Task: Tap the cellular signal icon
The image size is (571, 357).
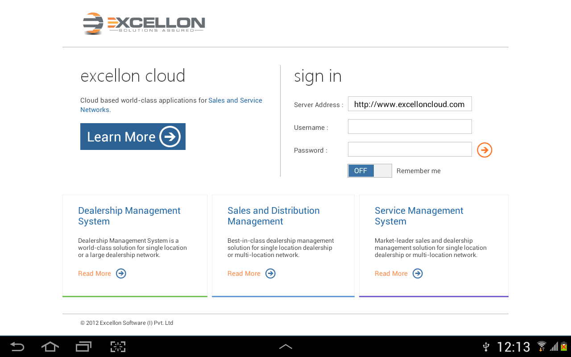Action: pyautogui.click(x=554, y=347)
